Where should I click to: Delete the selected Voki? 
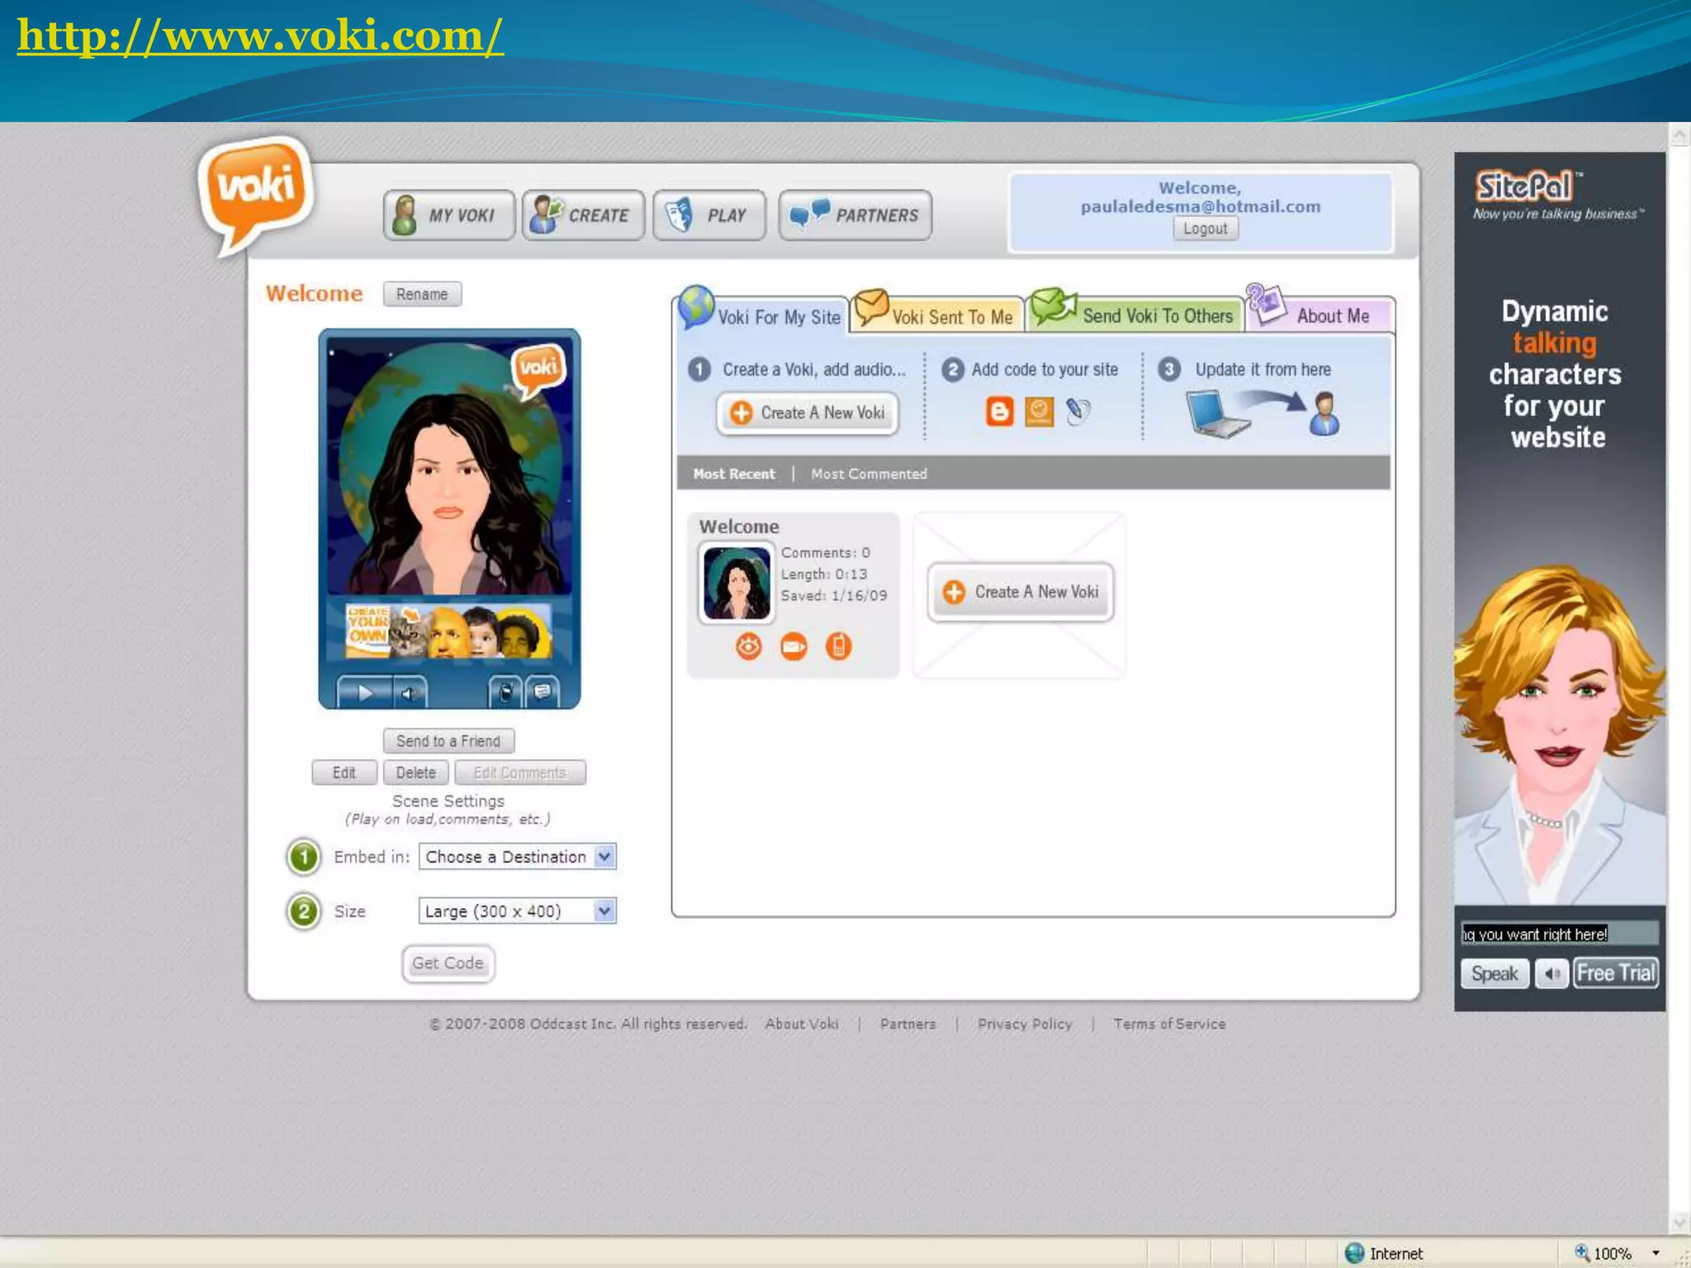click(x=415, y=773)
